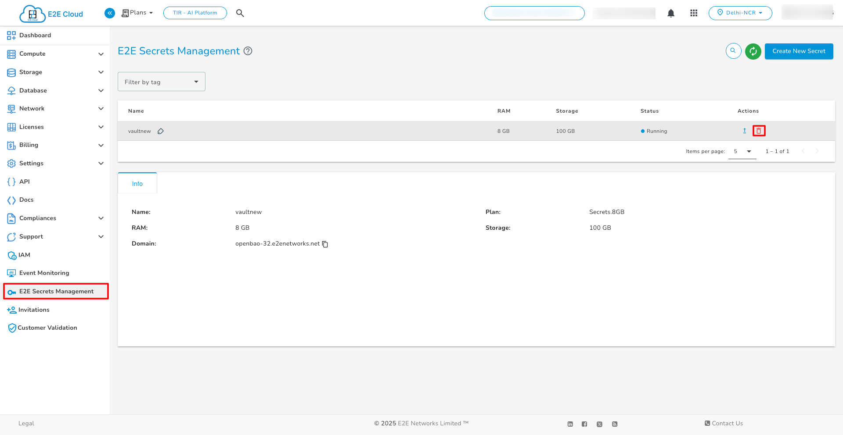
Task: Open X (Twitter) icon in footer
Action: pyautogui.click(x=599, y=424)
